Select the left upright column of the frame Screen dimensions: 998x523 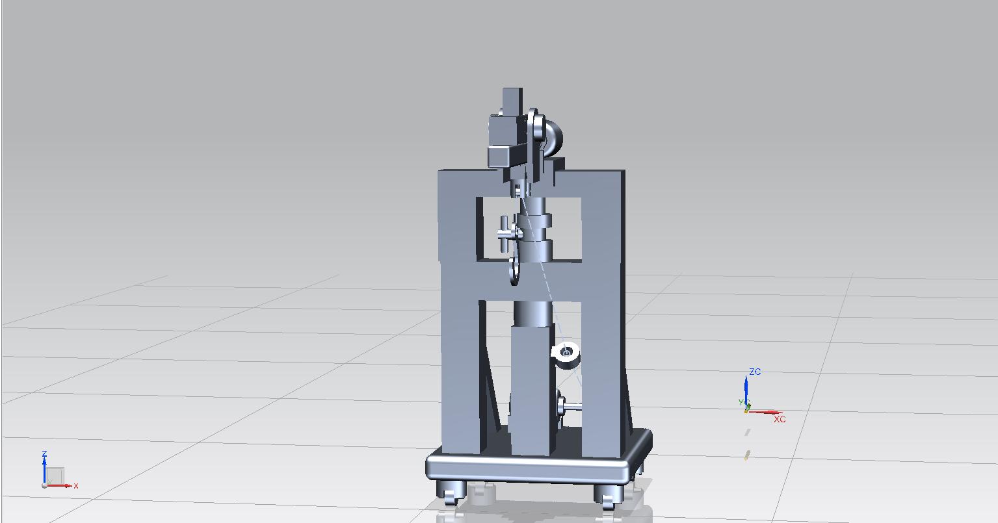click(x=460, y=312)
